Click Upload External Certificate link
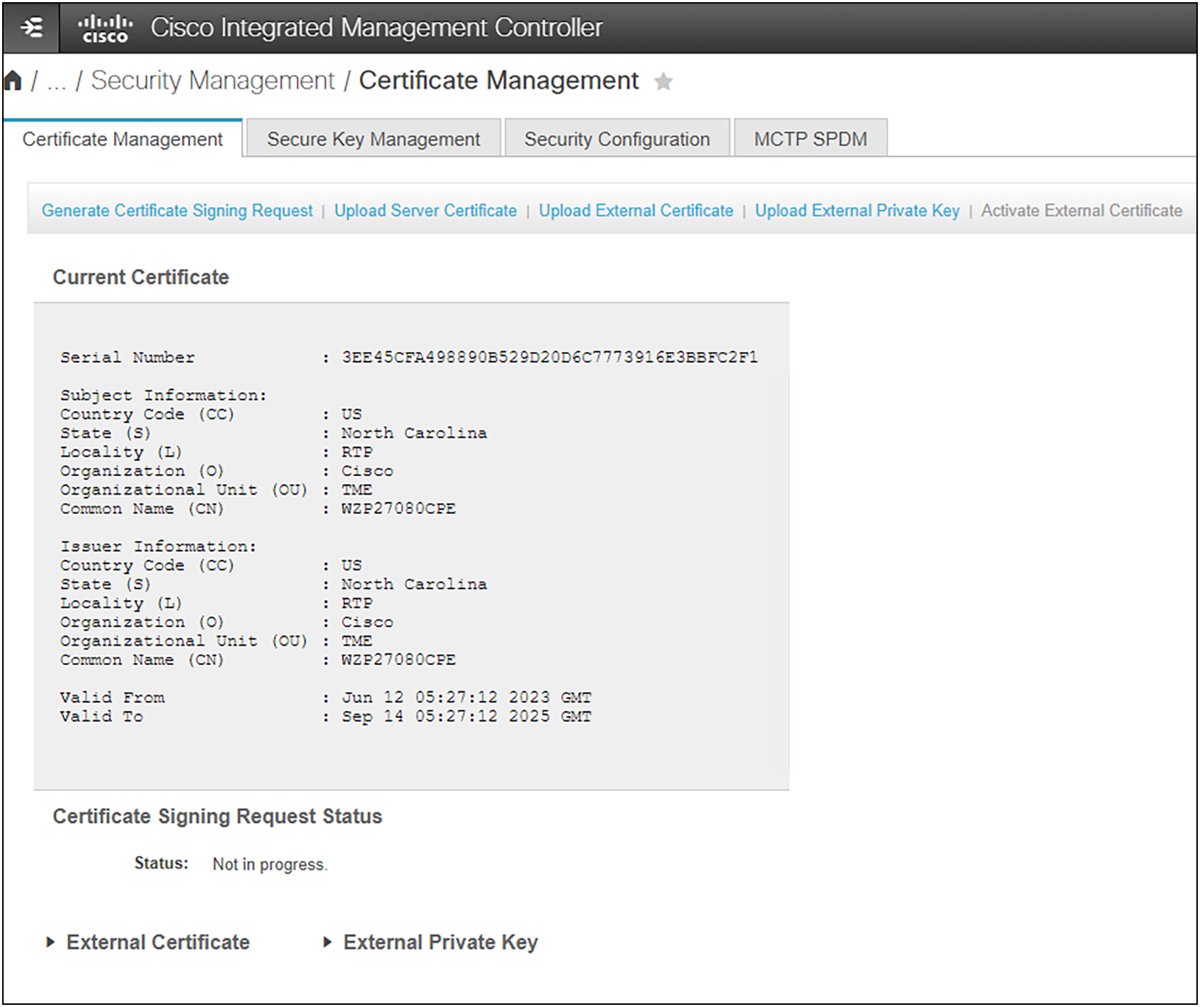Image resolution: width=1200 pixels, height=1007 pixels. 636,211
